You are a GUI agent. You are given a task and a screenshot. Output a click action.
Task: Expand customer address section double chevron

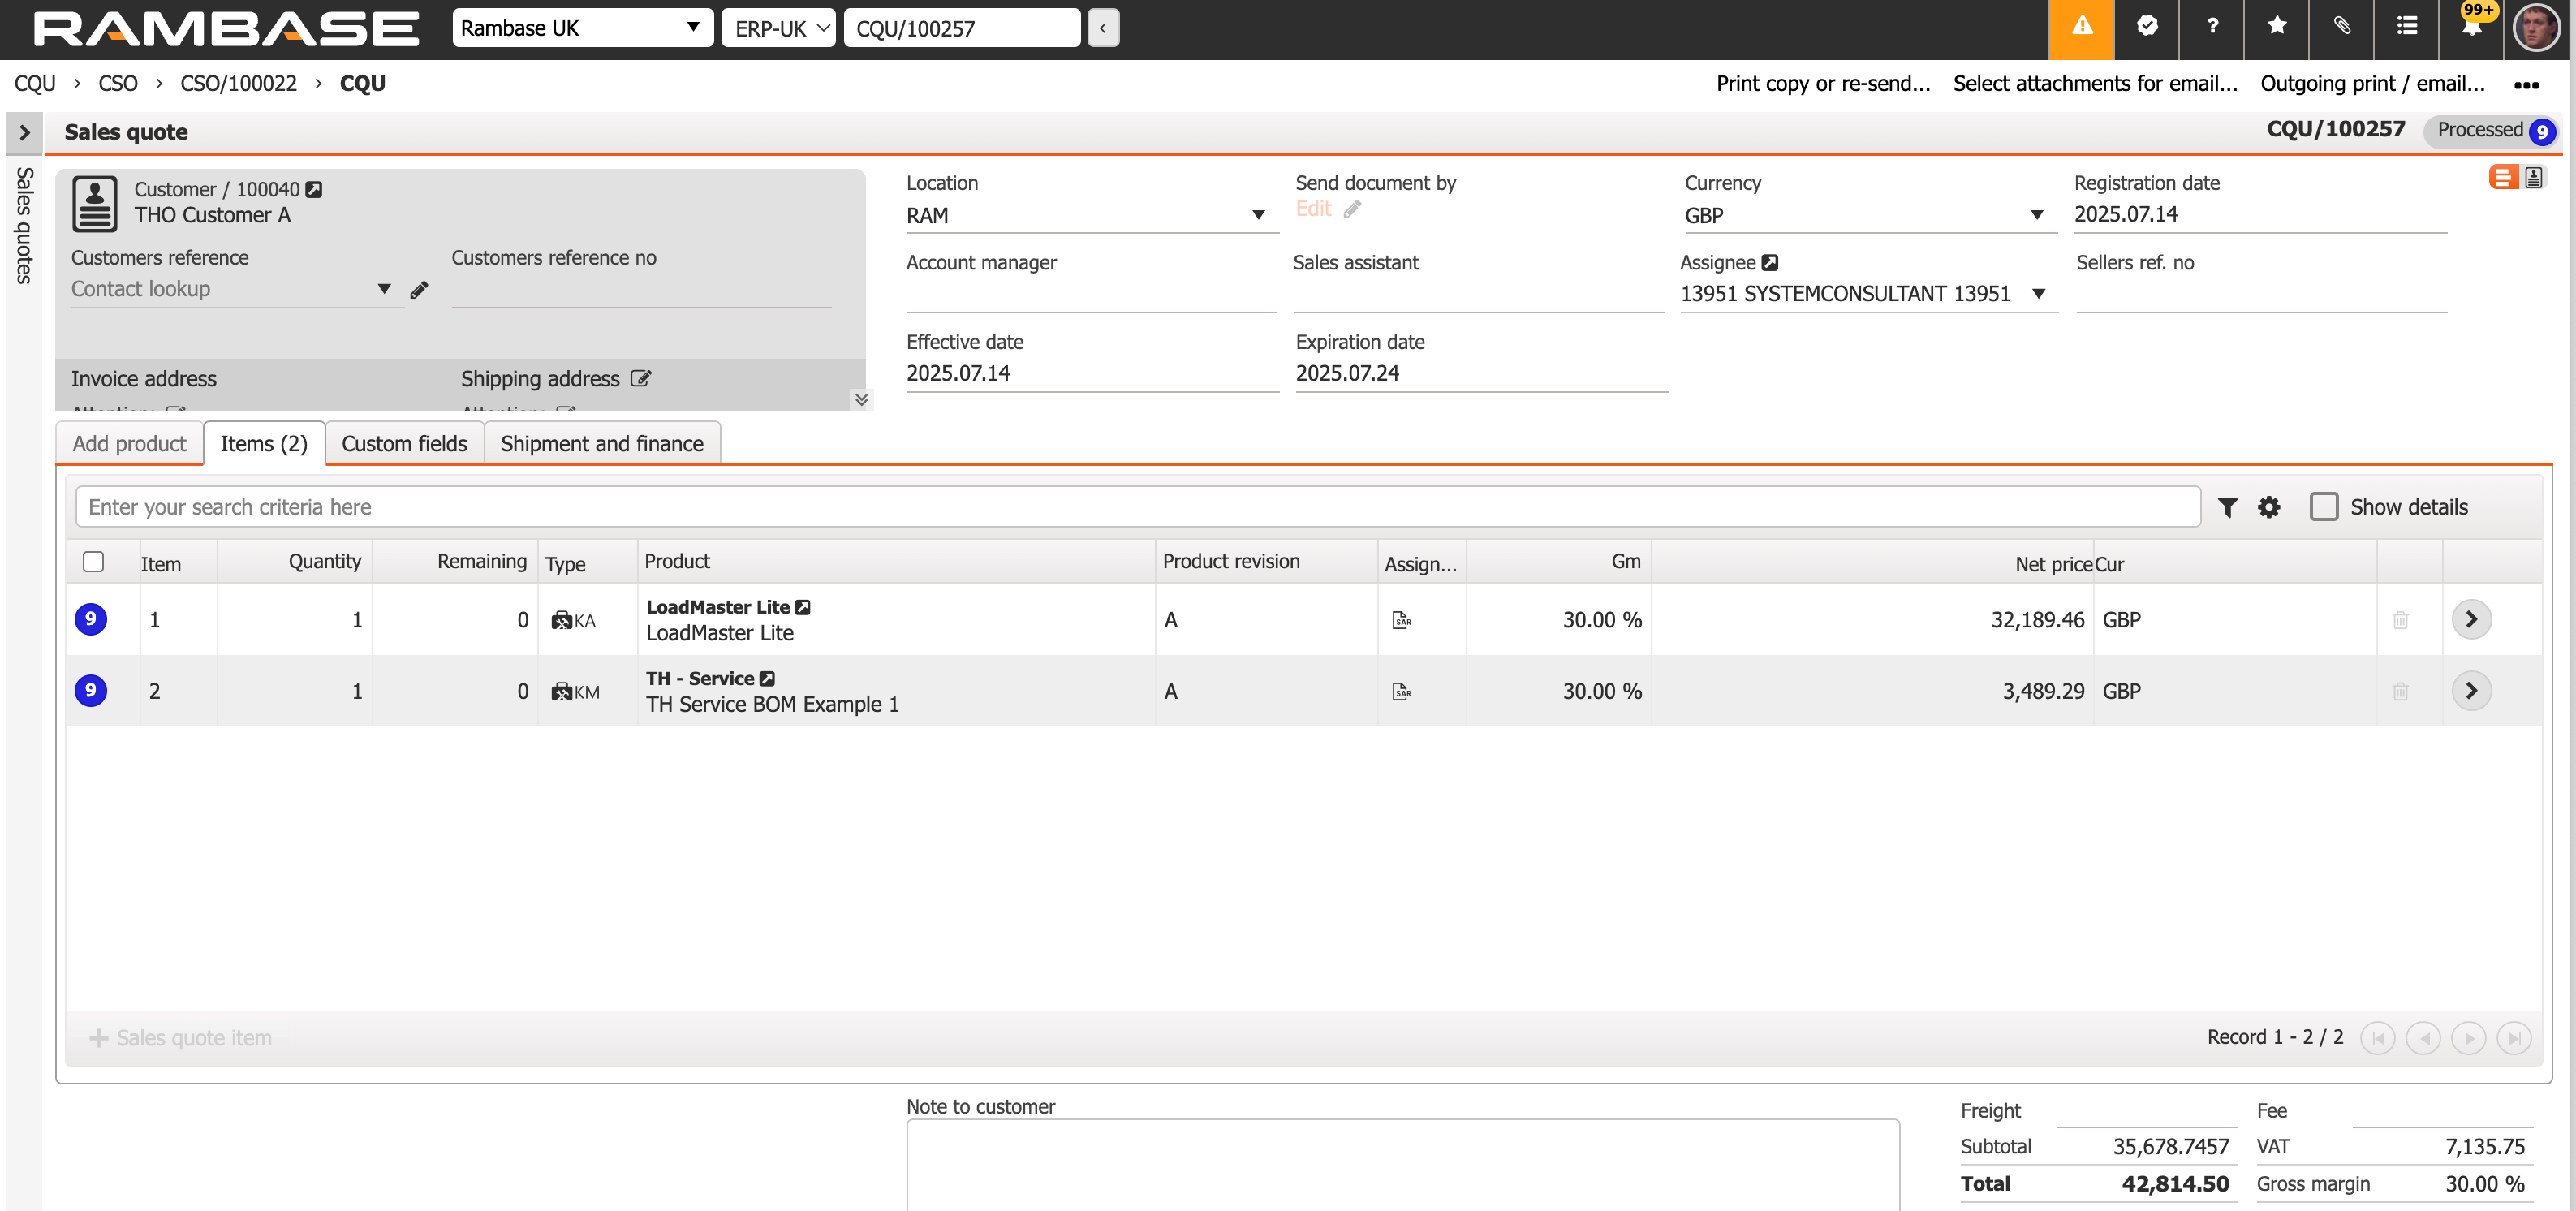point(861,400)
